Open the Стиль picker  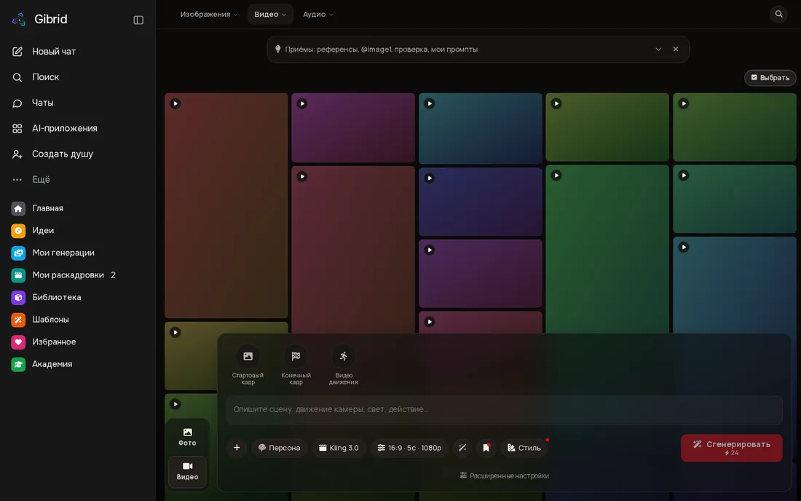[x=524, y=448]
